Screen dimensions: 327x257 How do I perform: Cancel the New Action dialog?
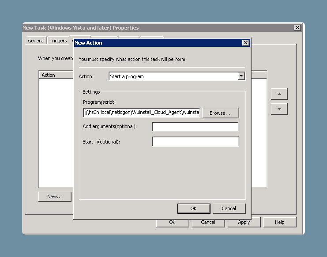coord(229,208)
